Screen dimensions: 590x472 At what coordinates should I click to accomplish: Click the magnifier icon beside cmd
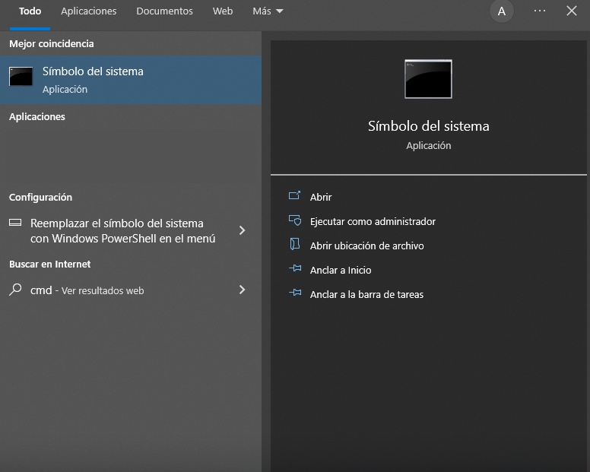[x=15, y=290]
